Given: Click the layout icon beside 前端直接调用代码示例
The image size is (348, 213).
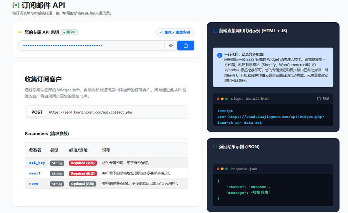Looking at the screenshot, I should click(x=215, y=31).
